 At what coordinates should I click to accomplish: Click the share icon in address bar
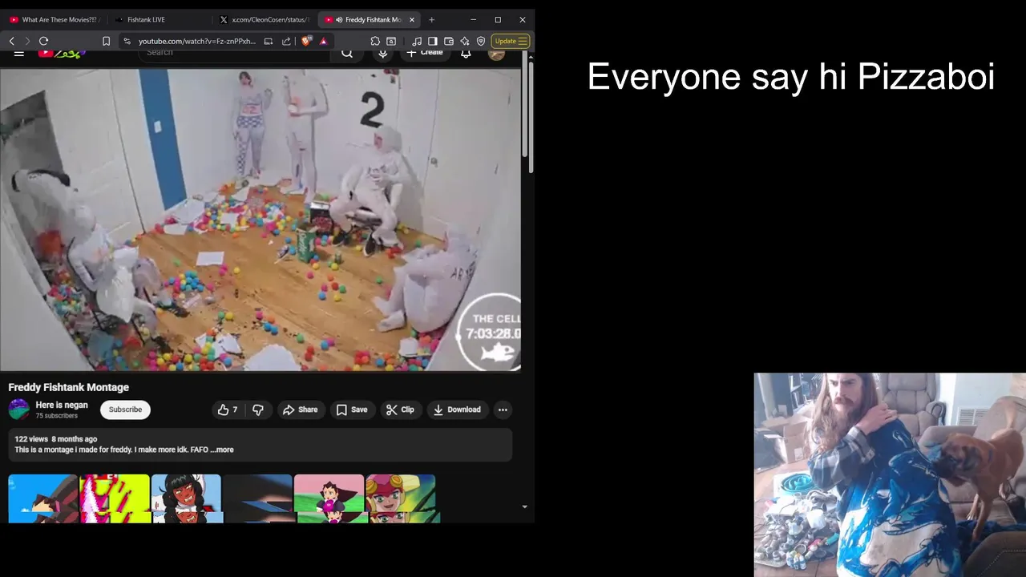[x=286, y=41]
